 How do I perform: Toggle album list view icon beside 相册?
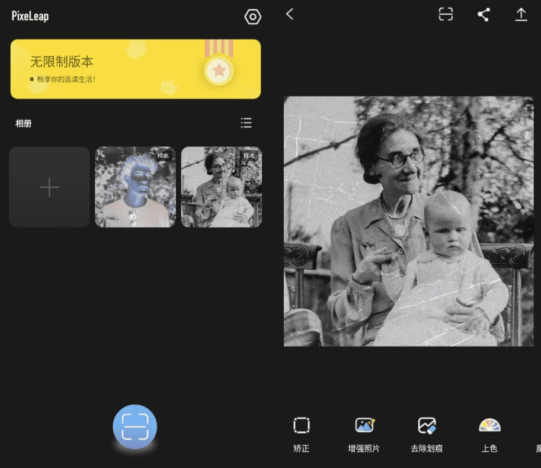pyautogui.click(x=247, y=123)
